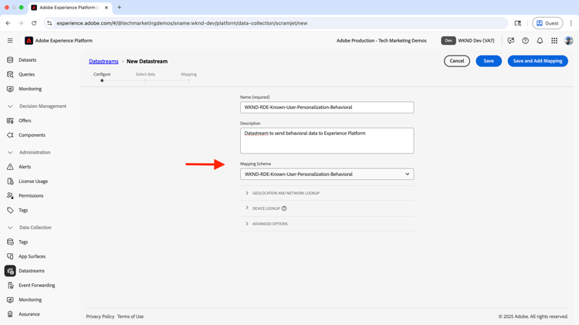
Task: Open Event Forwarding in the sidebar
Action: tap(37, 285)
